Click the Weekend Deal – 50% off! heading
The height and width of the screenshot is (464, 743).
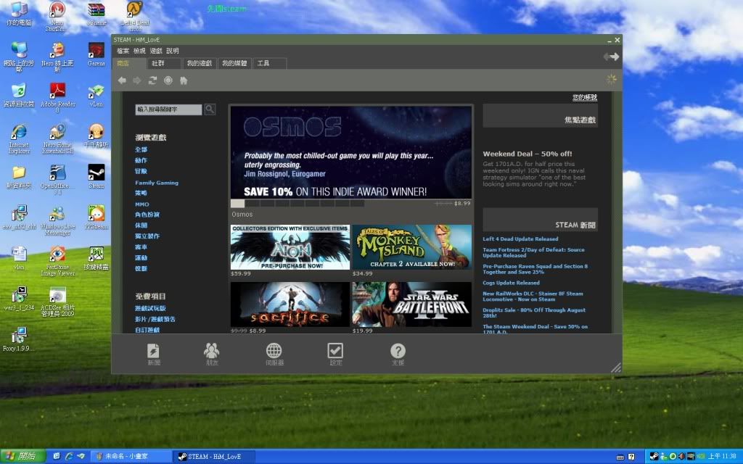527,154
